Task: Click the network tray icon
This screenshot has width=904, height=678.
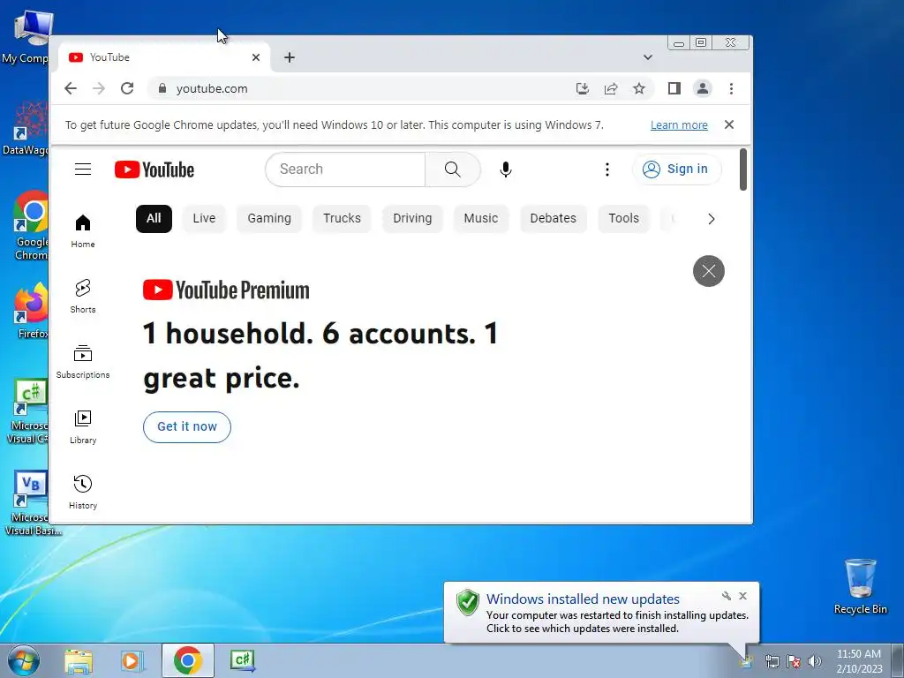Action: pos(772,661)
